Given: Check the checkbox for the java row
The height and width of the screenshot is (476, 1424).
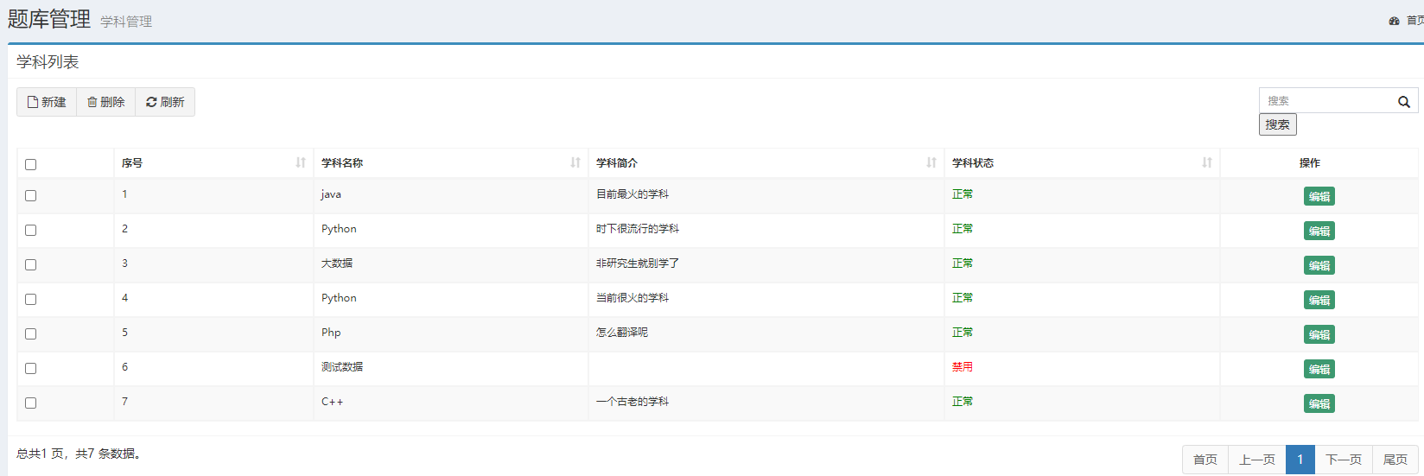Looking at the screenshot, I should [31, 195].
